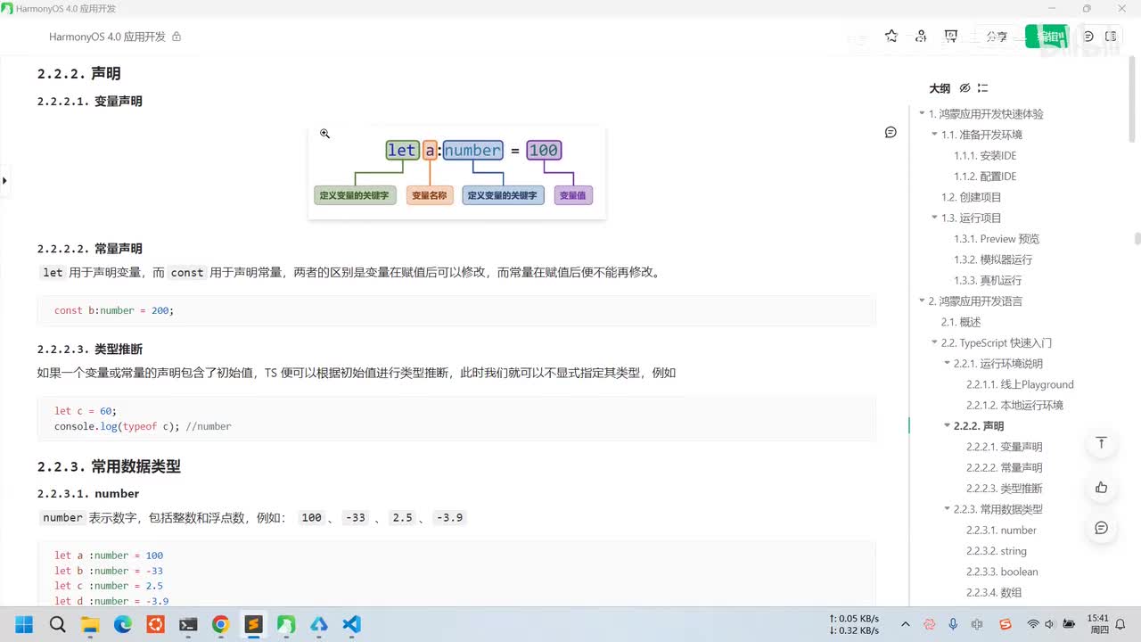1141x642 pixels.
Task: Click the Yuque app icon in the title bar
Action: point(7,8)
